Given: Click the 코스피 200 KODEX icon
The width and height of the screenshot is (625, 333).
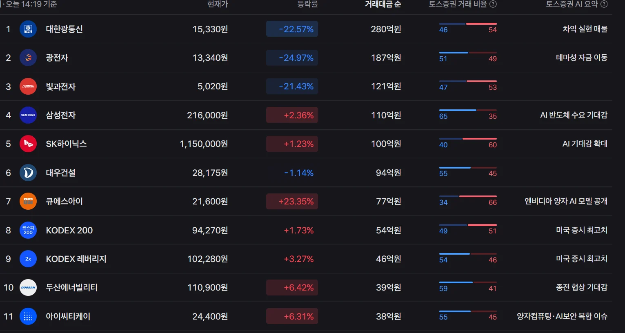Looking at the screenshot, I should [28, 230].
